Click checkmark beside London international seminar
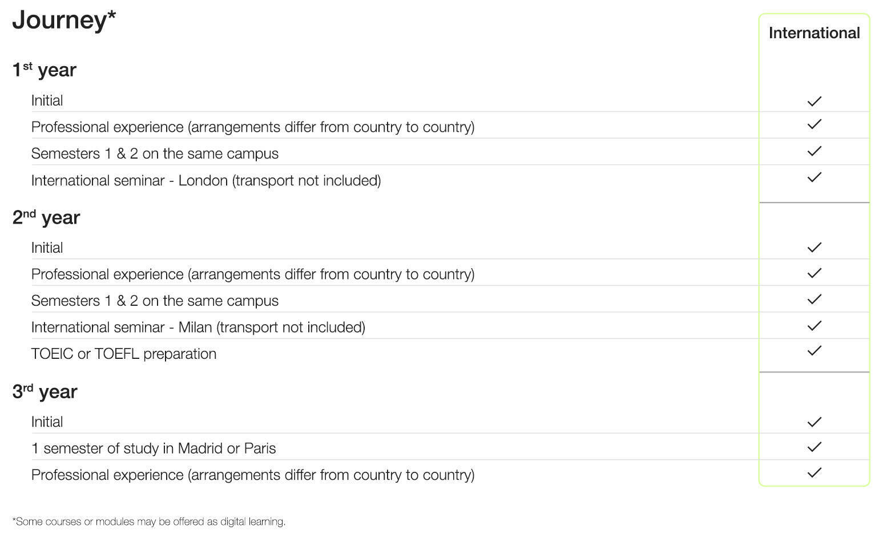Screen dimensions: 887x542 coord(815,177)
